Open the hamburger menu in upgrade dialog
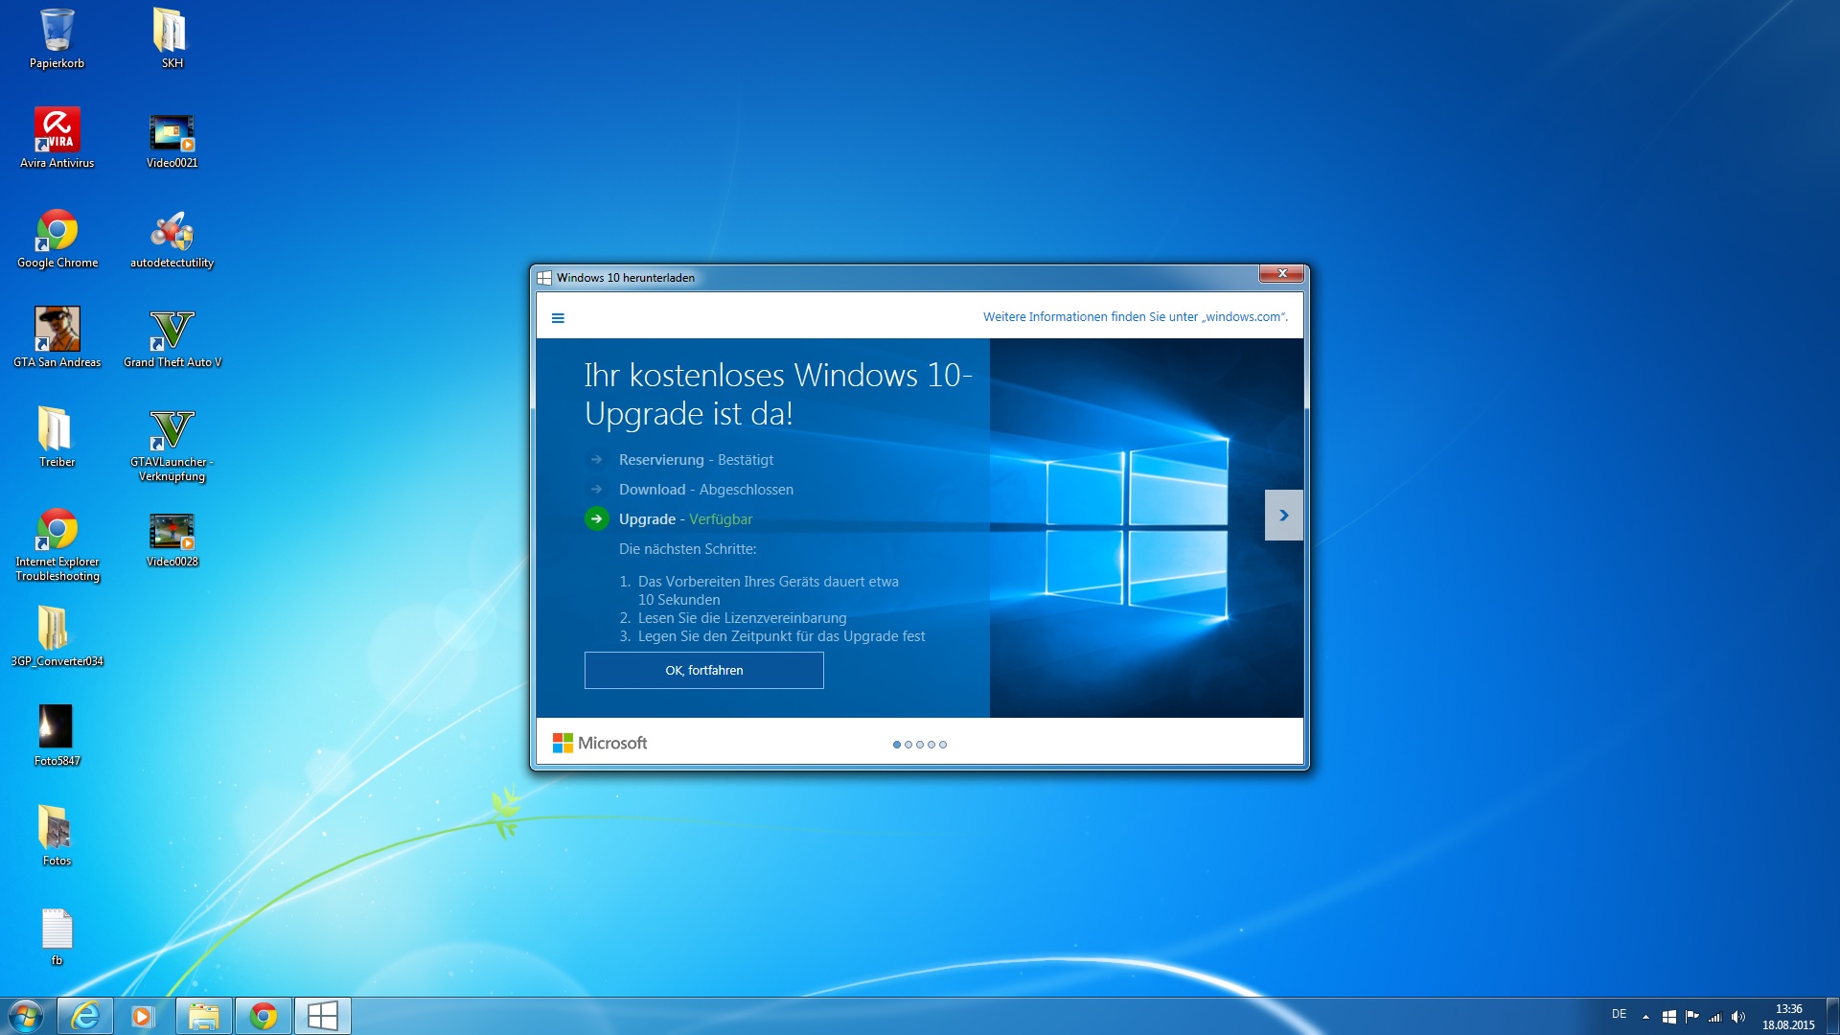The image size is (1840, 1035). point(558,318)
